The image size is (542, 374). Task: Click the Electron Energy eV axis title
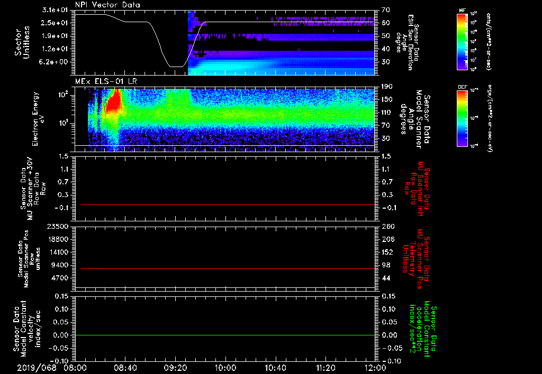pos(39,119)
